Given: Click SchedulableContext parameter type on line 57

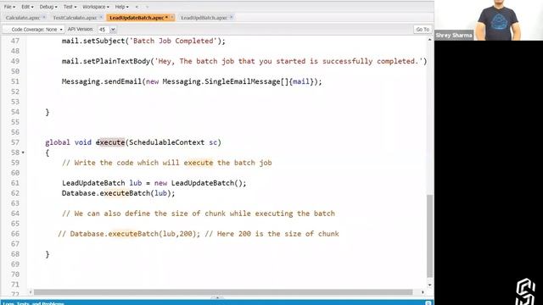Looking at the screenshot, I should [166, 142].
